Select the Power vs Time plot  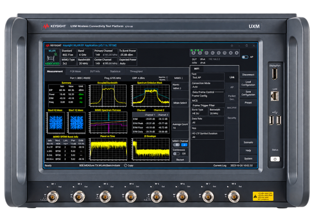[x=108, y=149]
